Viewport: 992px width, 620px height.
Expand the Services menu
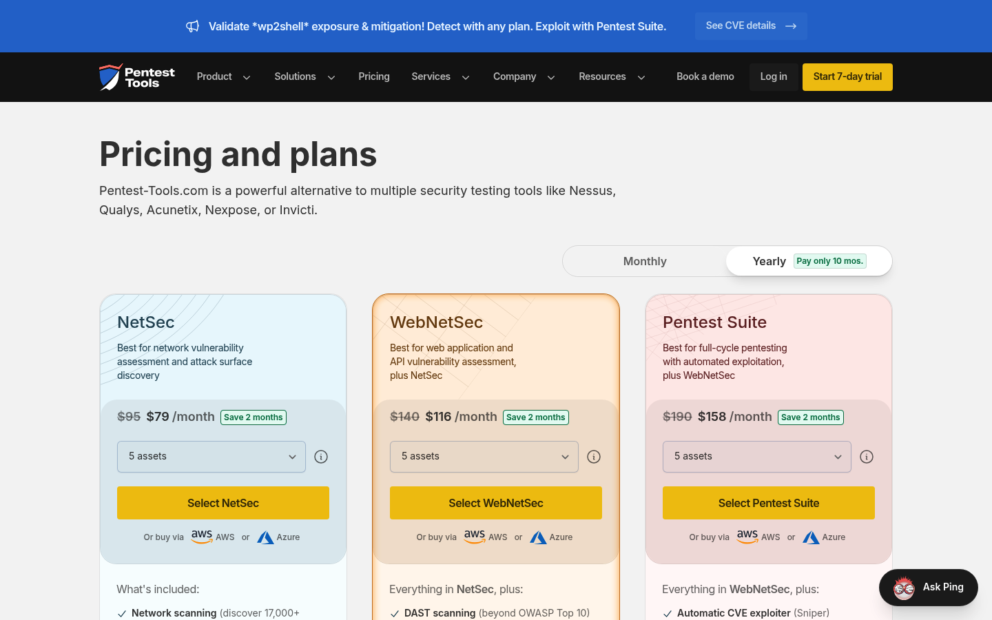tap(440, 77)
